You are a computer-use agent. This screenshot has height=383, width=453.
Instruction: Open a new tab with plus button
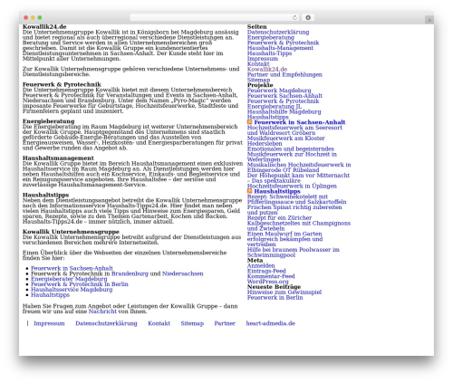pos(429,20)
